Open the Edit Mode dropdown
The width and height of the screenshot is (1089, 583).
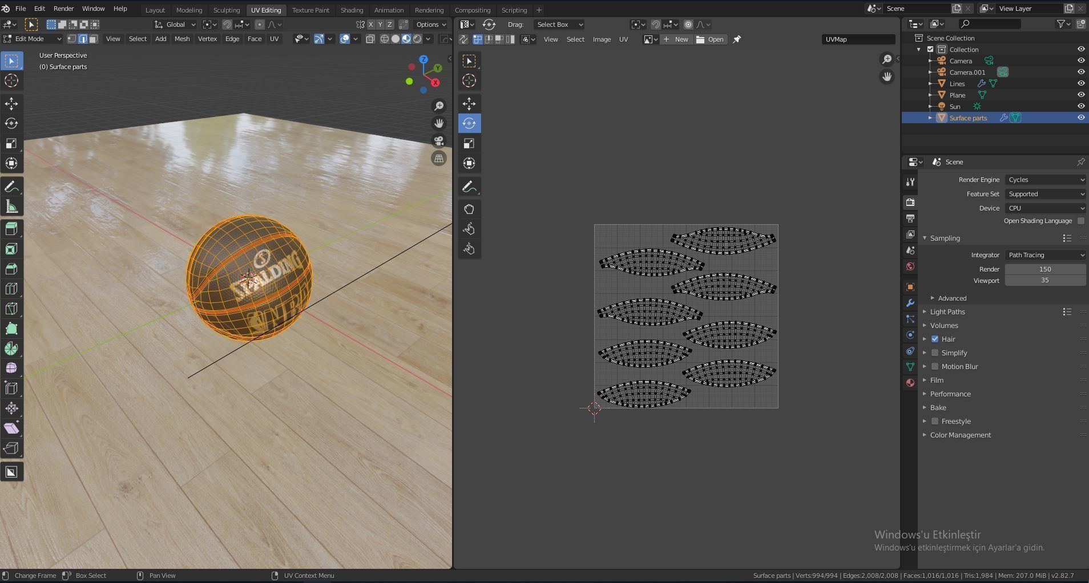tap(32, 39)
